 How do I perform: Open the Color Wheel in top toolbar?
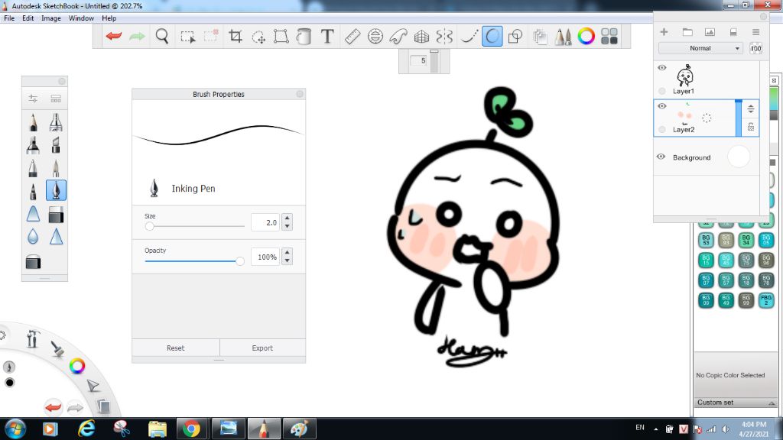tap(586, 36)
